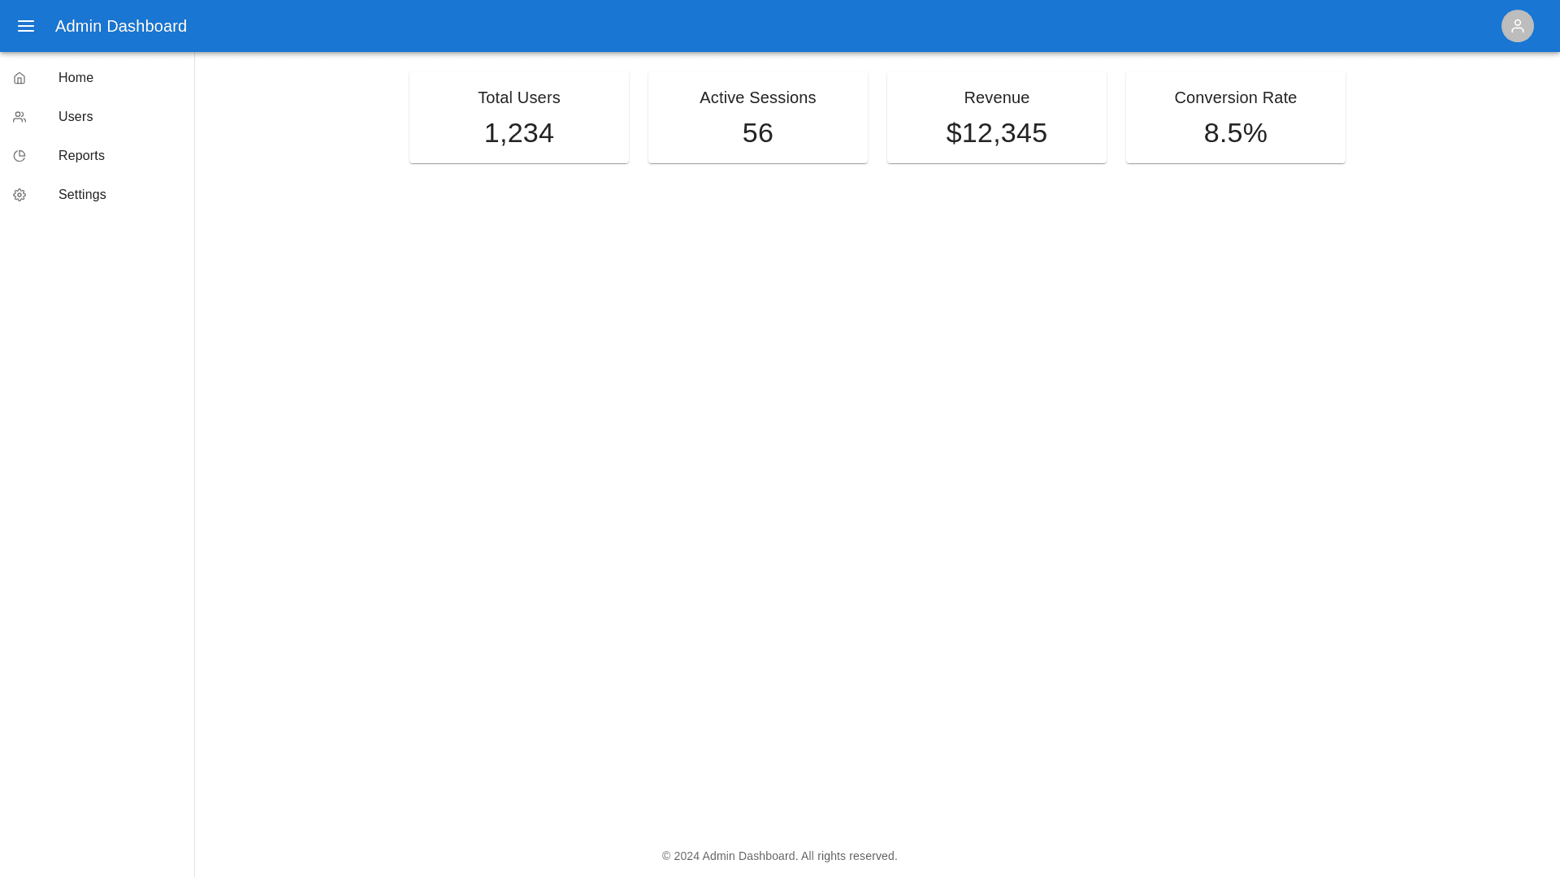This screenshot has height=877, width=1560.
Task: Click the hamburger menu icon
Action: coord(26,26)
